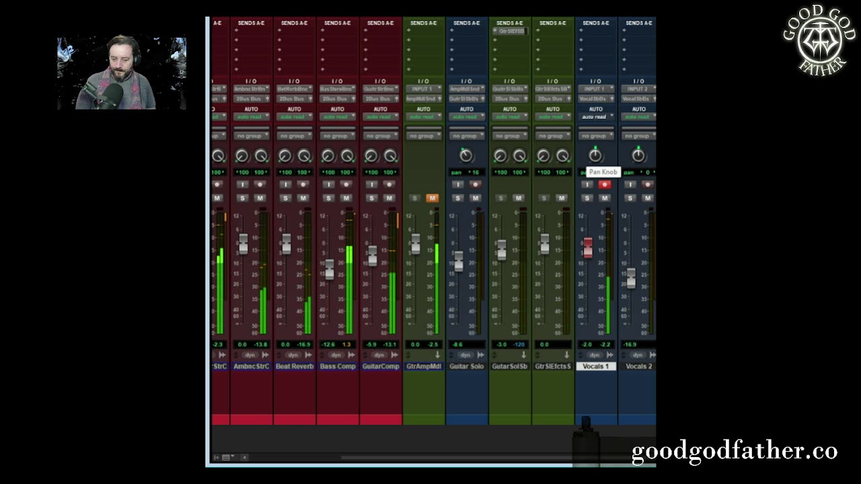The width and height of the screenshot is (861, 484).
Task: Select the Beat Reverb track name
Action: (x=295, y=366)
